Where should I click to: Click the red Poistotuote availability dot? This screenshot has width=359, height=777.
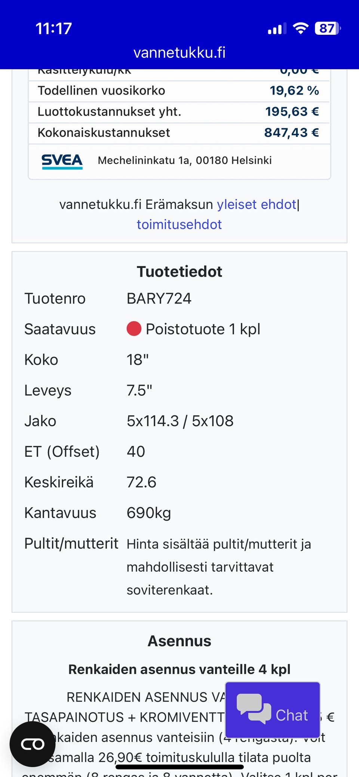(x=134, y=329)
